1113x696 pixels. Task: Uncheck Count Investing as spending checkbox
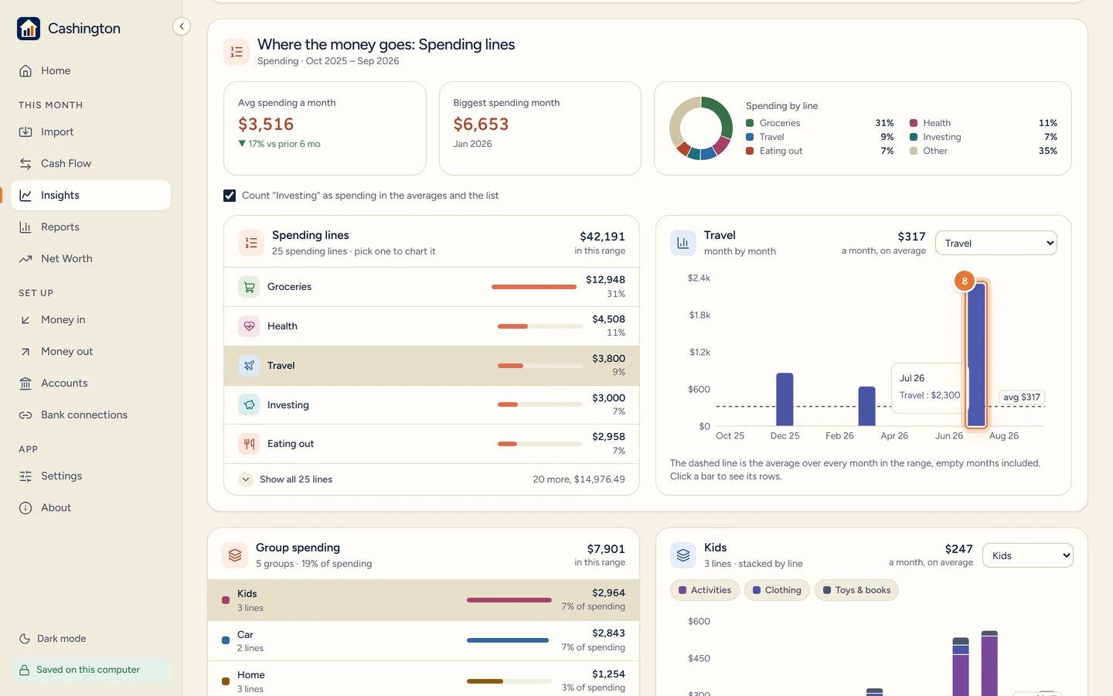click(x=230, y=196)
